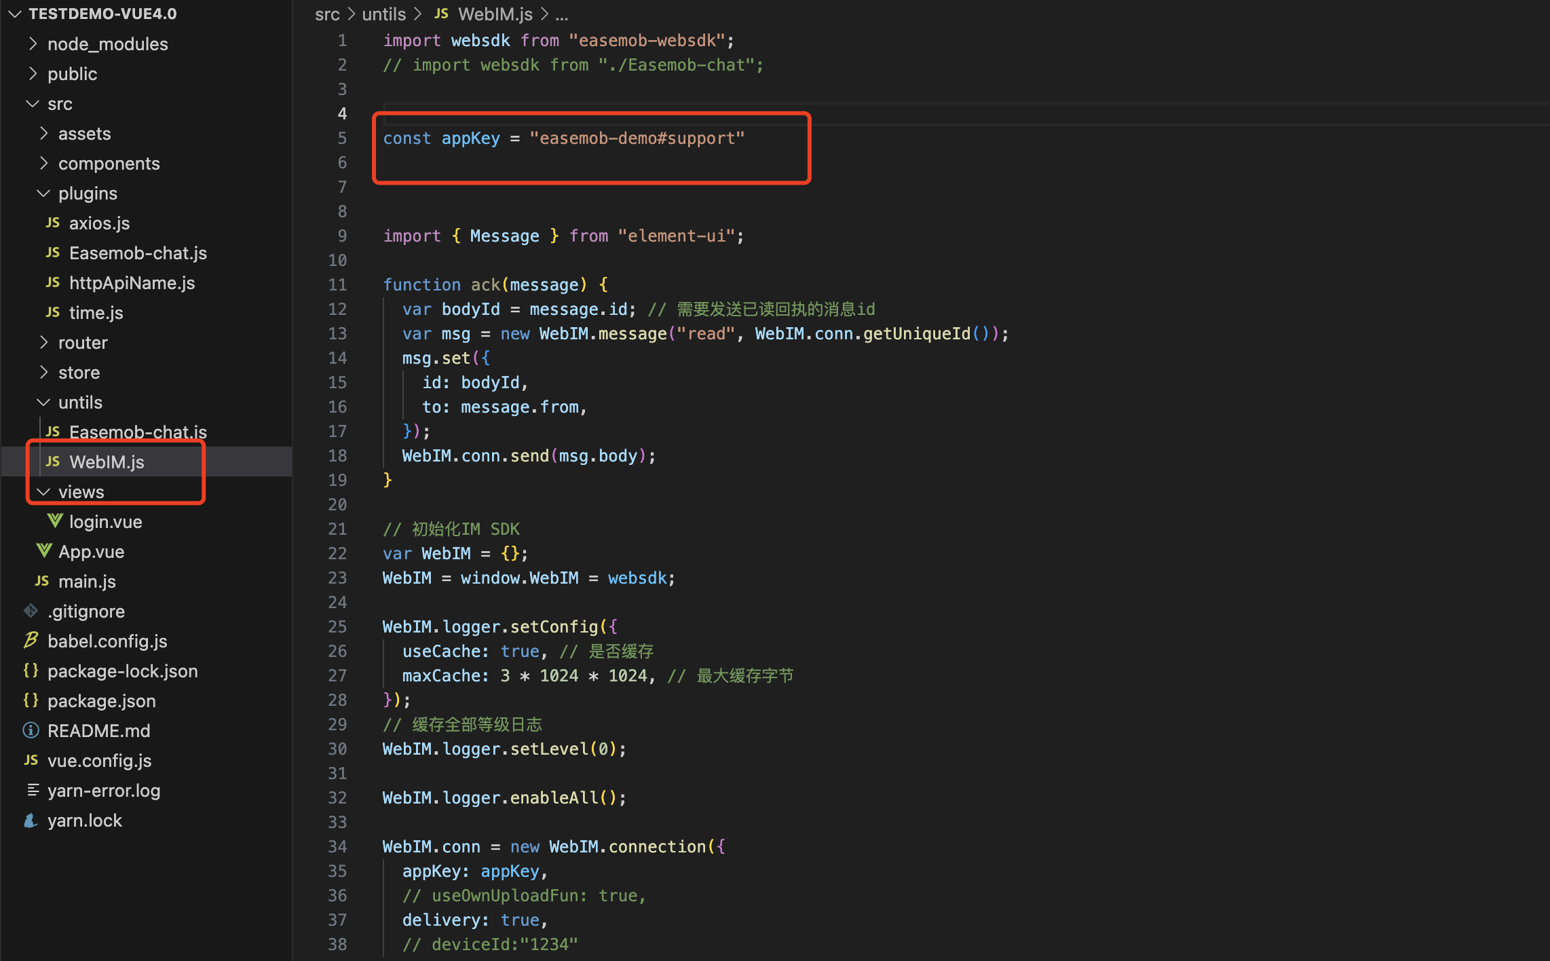The width and height of the screenshot is (1550, 961).
Task: Click the Vue icon of login.vue
Action: 54,521
